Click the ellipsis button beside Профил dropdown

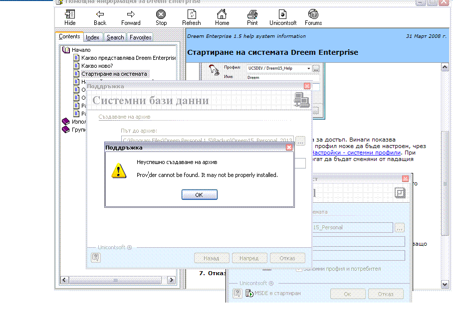tap(316, 69)
